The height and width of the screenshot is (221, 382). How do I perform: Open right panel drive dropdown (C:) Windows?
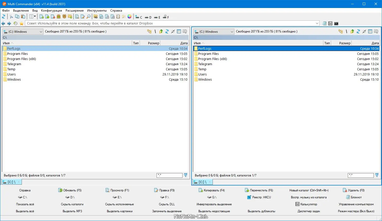[x=214, y=32]
